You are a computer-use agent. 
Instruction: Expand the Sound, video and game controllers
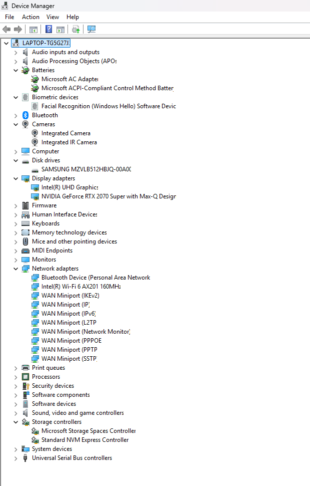click(x=16, y=413)
